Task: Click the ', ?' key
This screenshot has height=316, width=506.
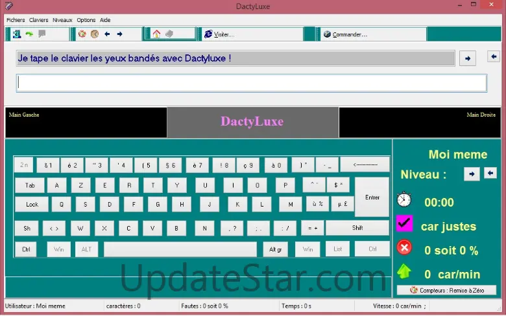Action: 232,229
